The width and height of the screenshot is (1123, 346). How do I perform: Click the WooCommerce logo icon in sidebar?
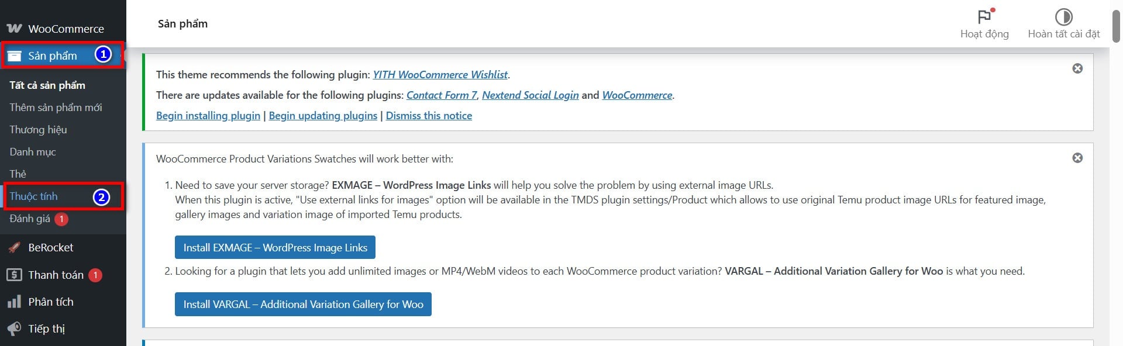click(x=14, y=29)
